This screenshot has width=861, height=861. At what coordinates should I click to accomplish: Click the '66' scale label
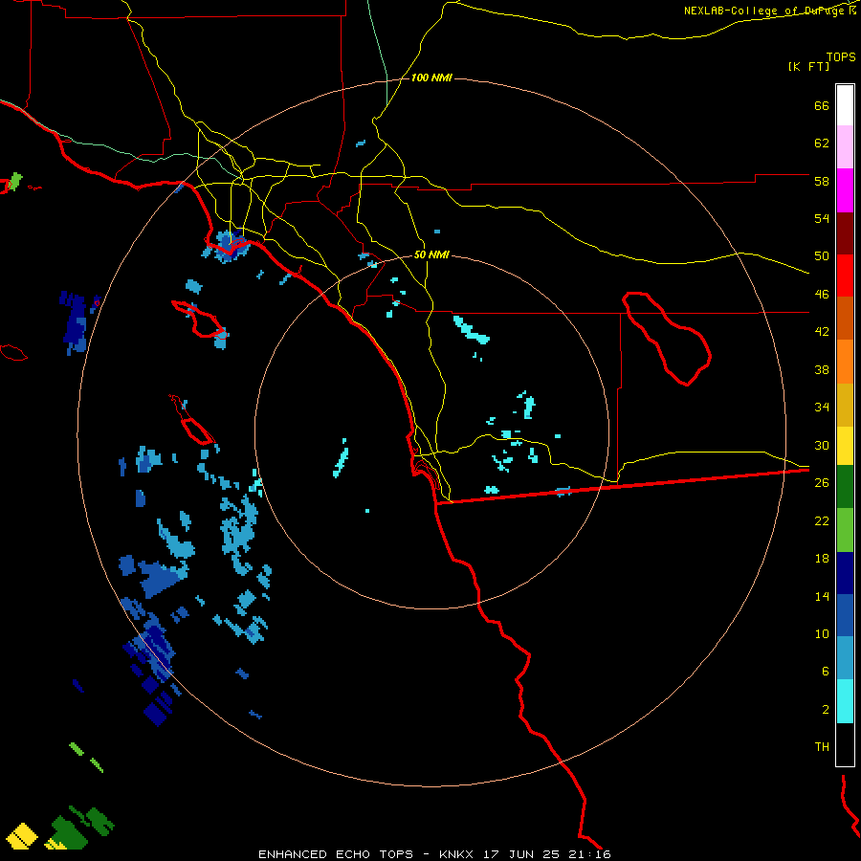822,106
